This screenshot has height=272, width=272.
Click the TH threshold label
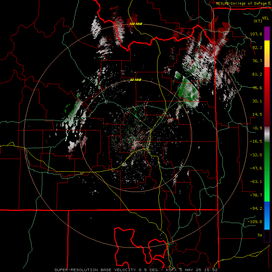[260, 235]
